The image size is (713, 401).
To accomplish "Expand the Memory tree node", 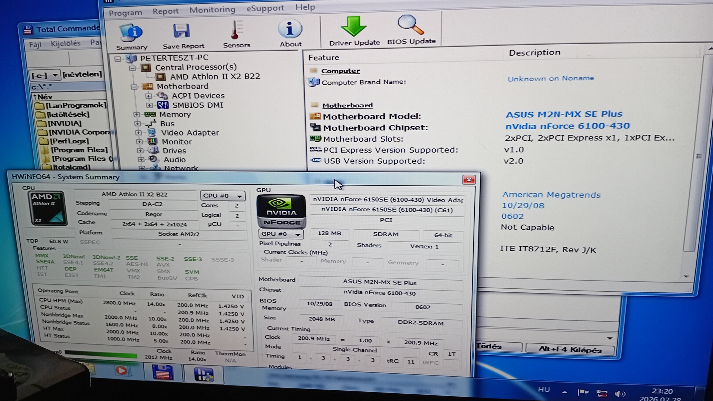I will click(x=137, y=114).
